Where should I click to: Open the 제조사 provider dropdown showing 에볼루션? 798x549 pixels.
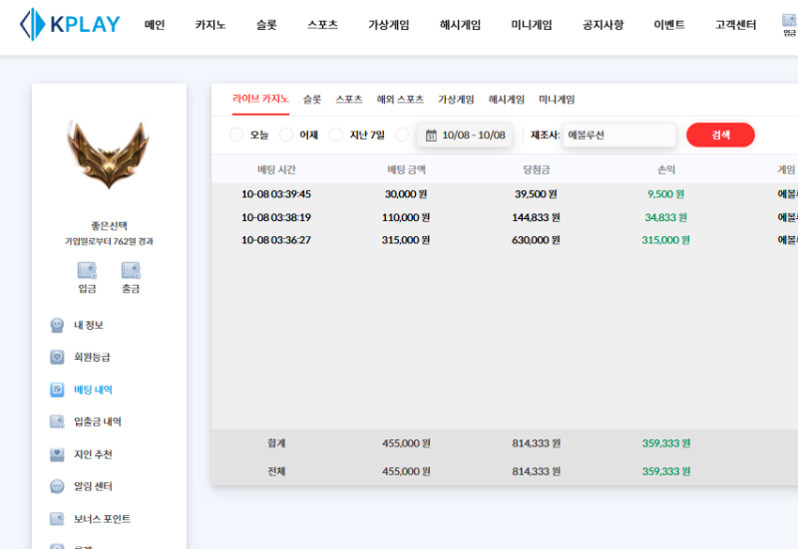point(618,135)
